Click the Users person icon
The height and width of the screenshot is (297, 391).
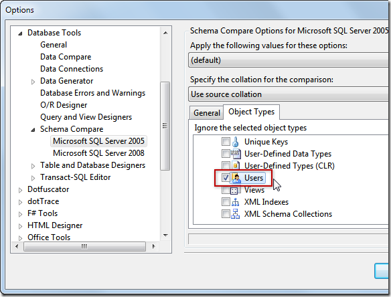(x=236, y=178)
